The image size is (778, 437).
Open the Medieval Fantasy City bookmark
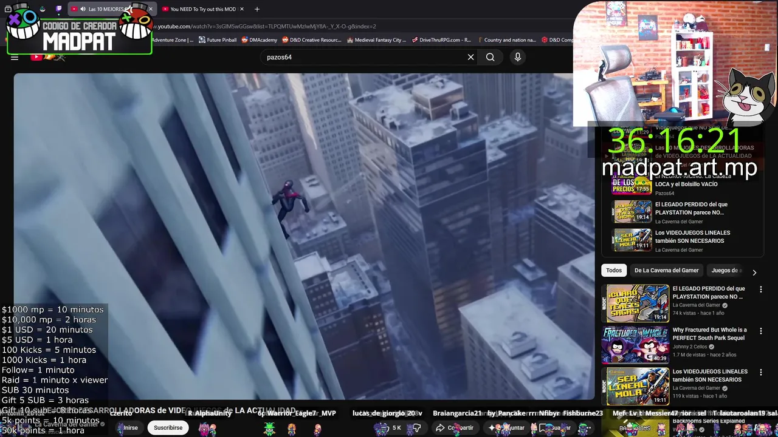tap(376, 40)
